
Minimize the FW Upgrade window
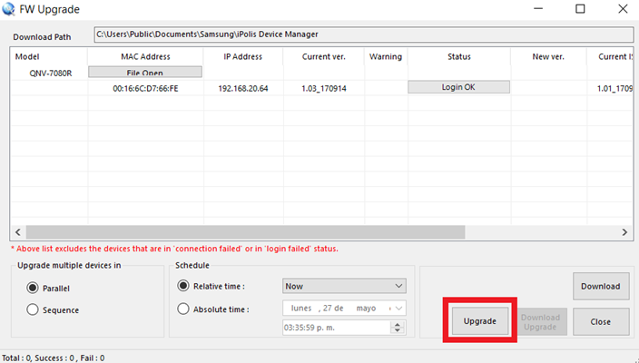538,8
